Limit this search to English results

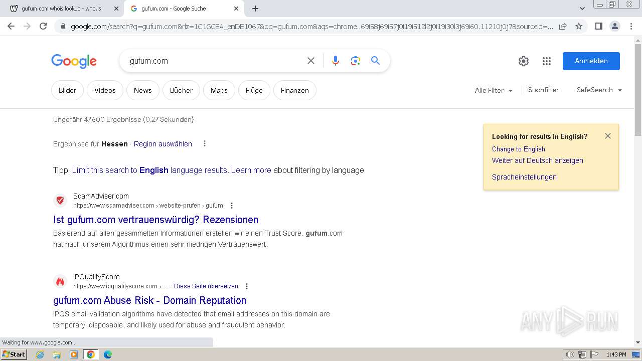coord(149,170)
